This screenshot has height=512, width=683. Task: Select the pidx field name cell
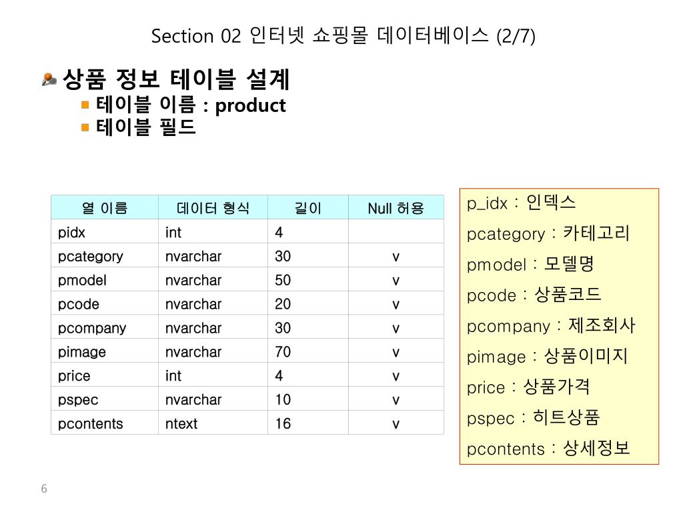coord(105,231)
